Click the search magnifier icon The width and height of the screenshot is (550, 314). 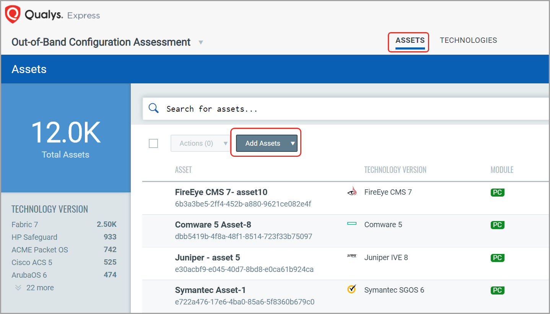click(x=153, y=108)
